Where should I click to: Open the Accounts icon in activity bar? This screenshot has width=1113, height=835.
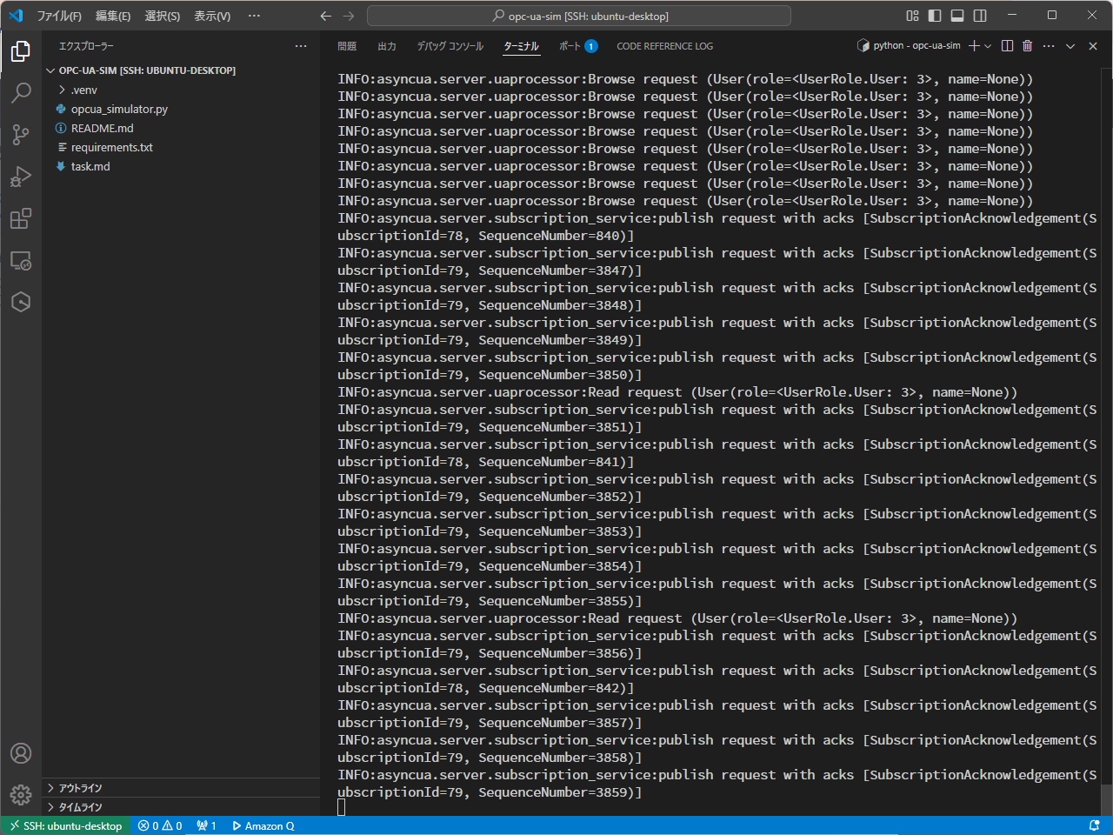click(x=21, y=753)
